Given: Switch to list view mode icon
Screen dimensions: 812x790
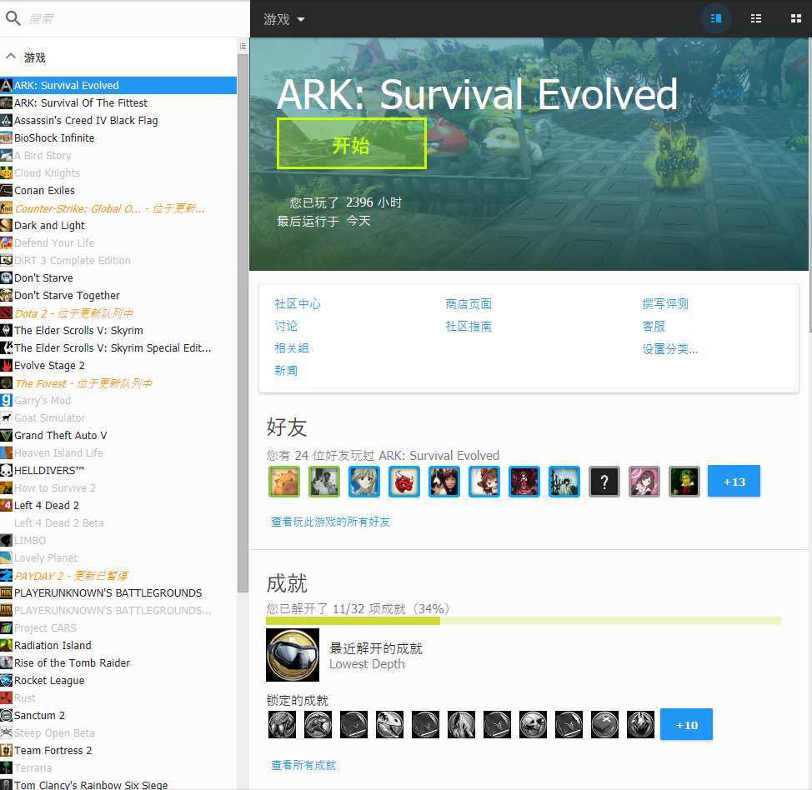Looking at the screenshot, I should pyautogui.click(x=755, y=18).
